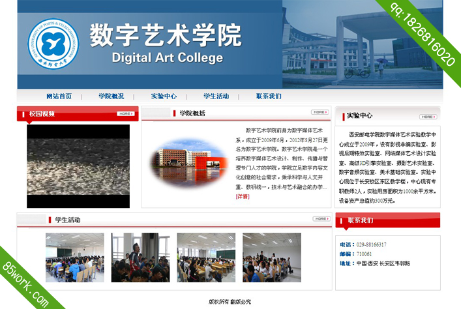Click the 版权所有 翻版必究 footer text

pos(230,302)
